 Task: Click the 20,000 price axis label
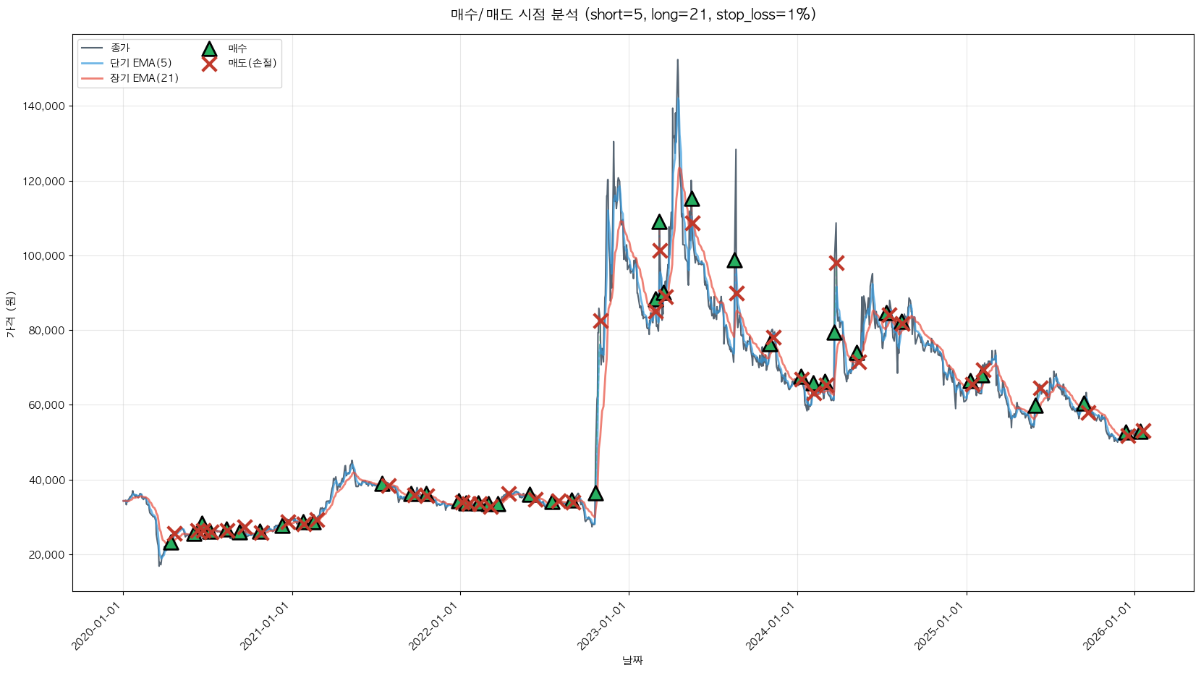[47, 555]
